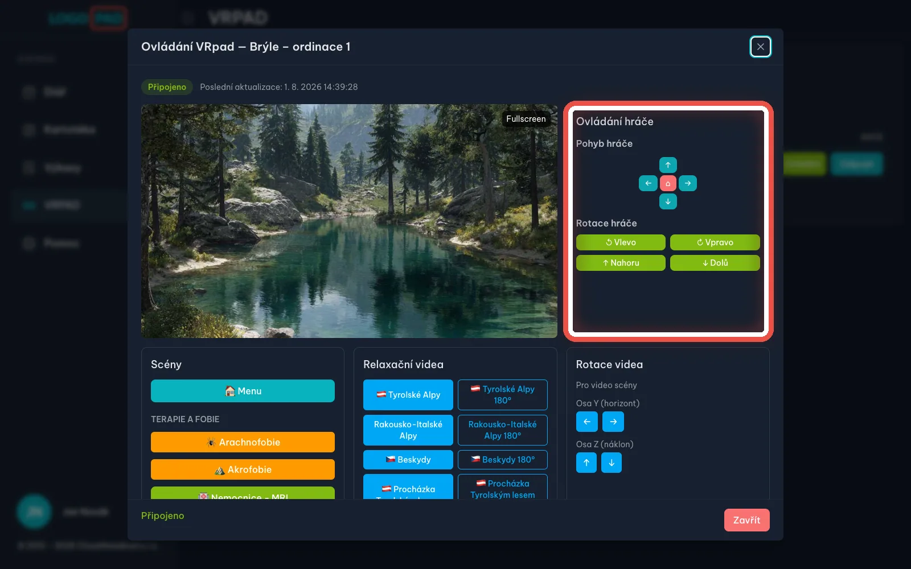911x569 pixels.
Task: Move the player left in Pohyb hráče
Action: [x=648, y=183]
